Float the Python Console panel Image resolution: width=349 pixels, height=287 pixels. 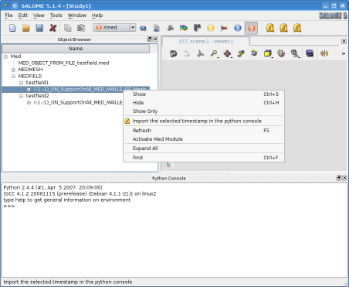point(339,178)
